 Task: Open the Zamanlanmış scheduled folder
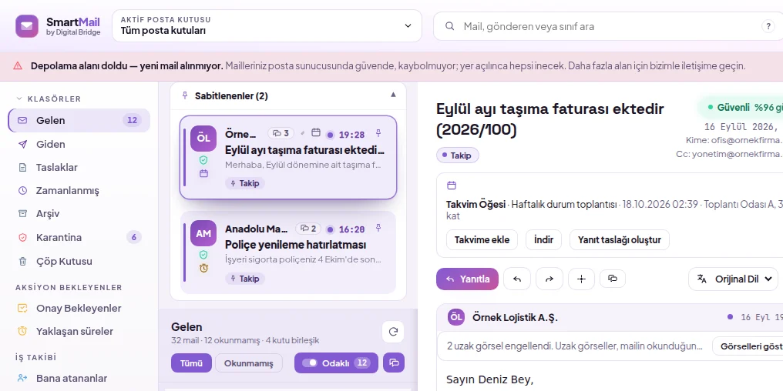click(79, 191)
